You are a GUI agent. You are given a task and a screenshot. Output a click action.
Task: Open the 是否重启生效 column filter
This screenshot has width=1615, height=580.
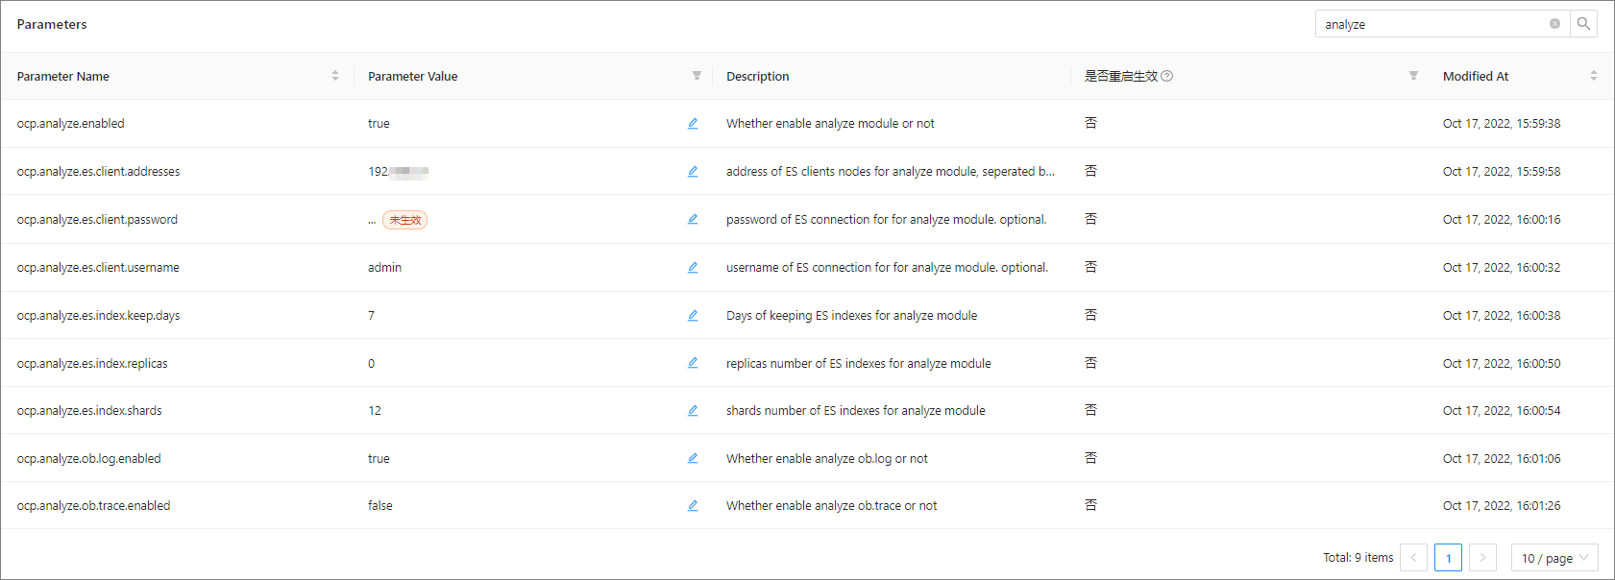(1413, 76)
